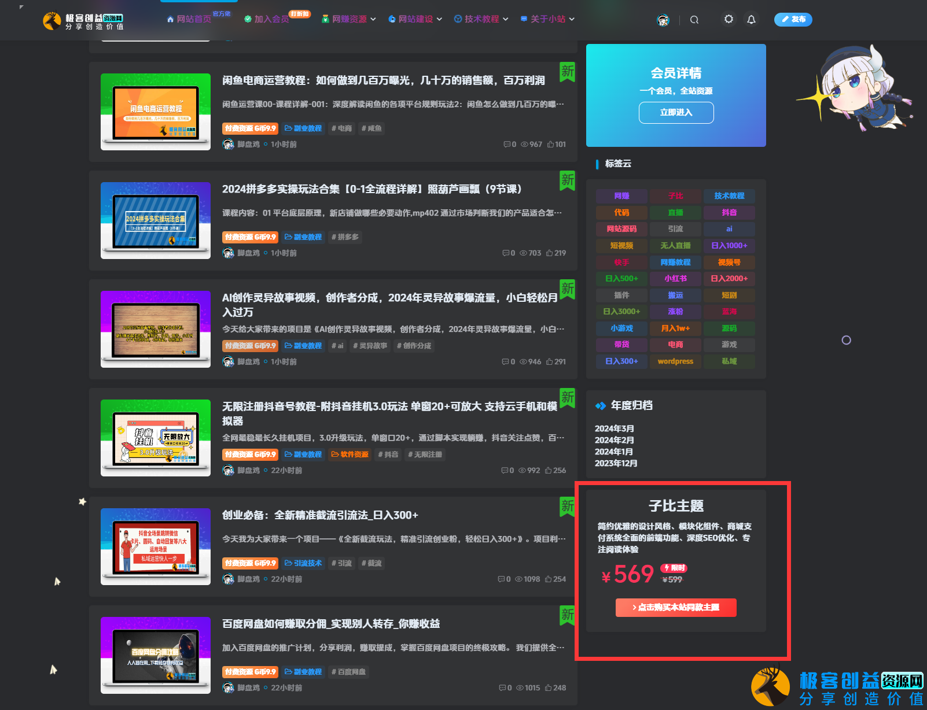This screenshot has width=927, height=710.
Task: Toggle the theme mode sun icon
Action: coord(729,19)
